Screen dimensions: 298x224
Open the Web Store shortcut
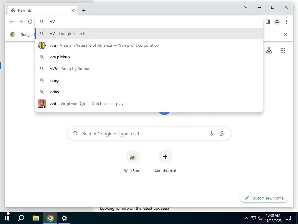pyautogui.click(x=133, y=161)
